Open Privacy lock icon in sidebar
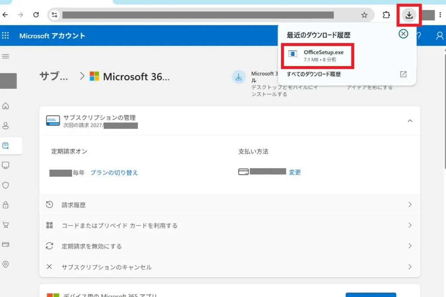The image size is (446, 297). click(x=5, y=205)
